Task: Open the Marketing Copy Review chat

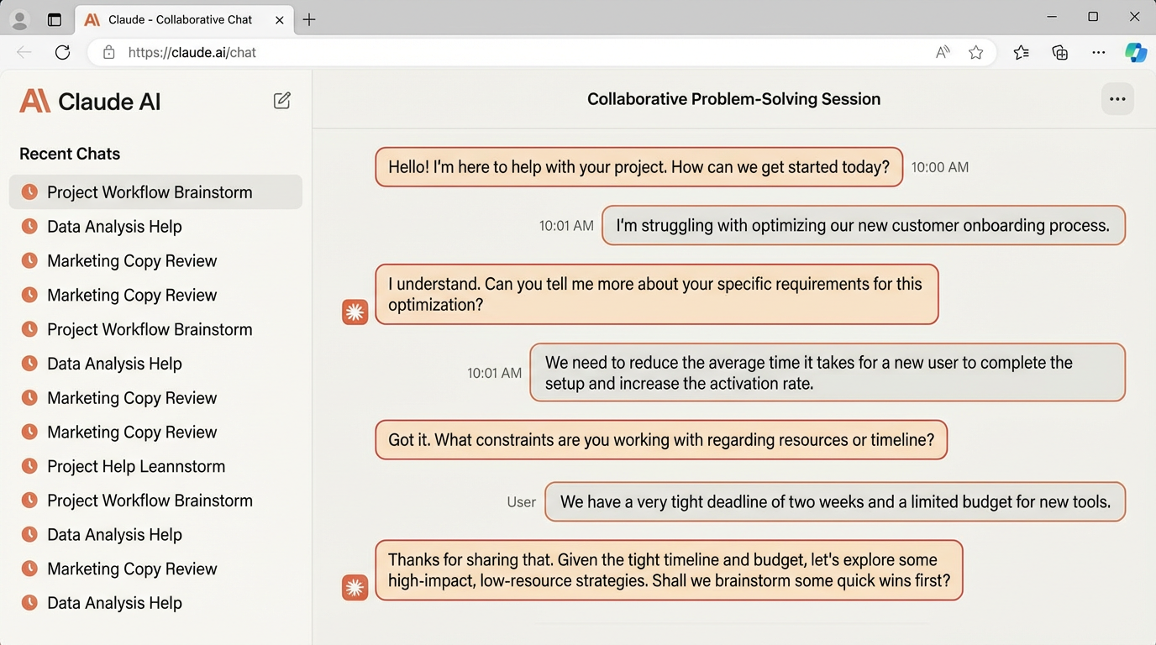Action: tap(132, 260)
